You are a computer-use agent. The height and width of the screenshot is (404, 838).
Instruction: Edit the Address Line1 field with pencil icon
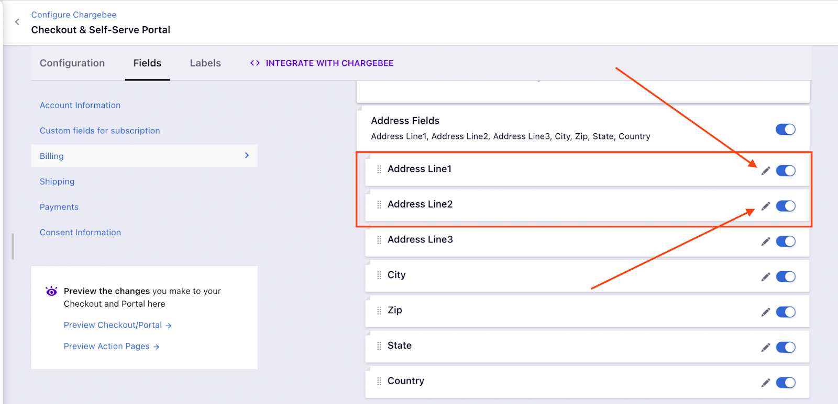point(765,171)
